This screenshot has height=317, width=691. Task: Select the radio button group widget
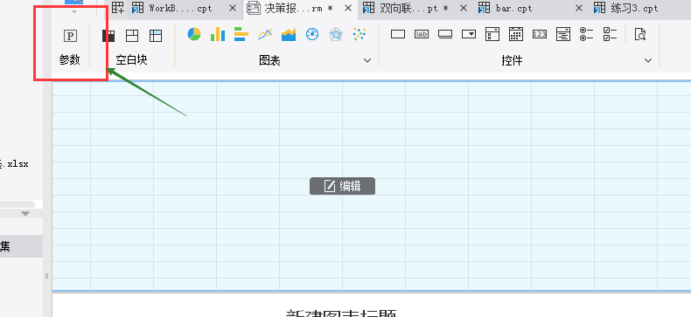(587, 34)
